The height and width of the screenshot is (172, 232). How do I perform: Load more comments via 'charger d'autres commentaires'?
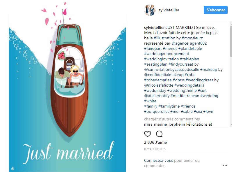click(x=172, y=119)
